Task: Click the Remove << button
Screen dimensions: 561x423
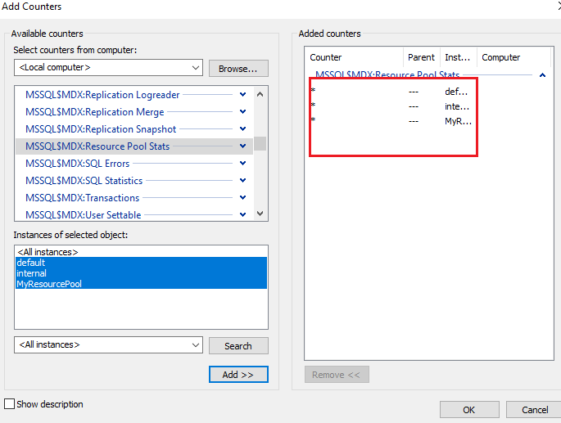Action: (337, 375)
